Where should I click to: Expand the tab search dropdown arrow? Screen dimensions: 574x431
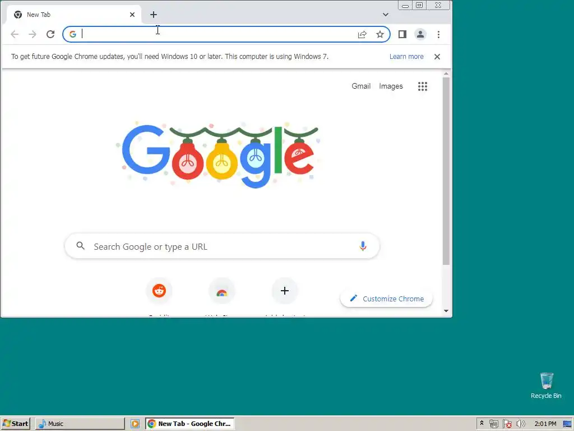point(386,15)
